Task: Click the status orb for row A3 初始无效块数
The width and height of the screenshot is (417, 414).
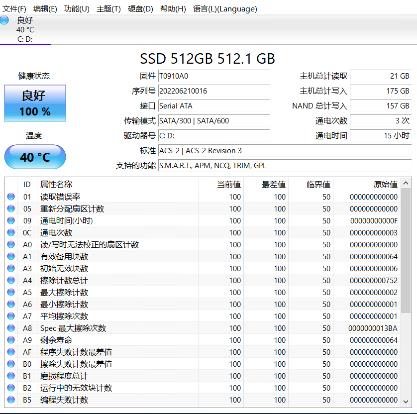Action: click(x=11, y=268)
